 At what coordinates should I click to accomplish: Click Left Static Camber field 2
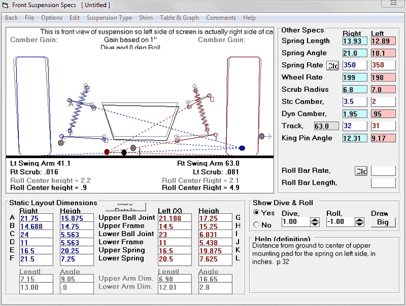[383, 101]
